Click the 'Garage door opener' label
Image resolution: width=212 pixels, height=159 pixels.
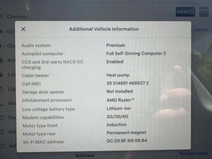point(43,92)
